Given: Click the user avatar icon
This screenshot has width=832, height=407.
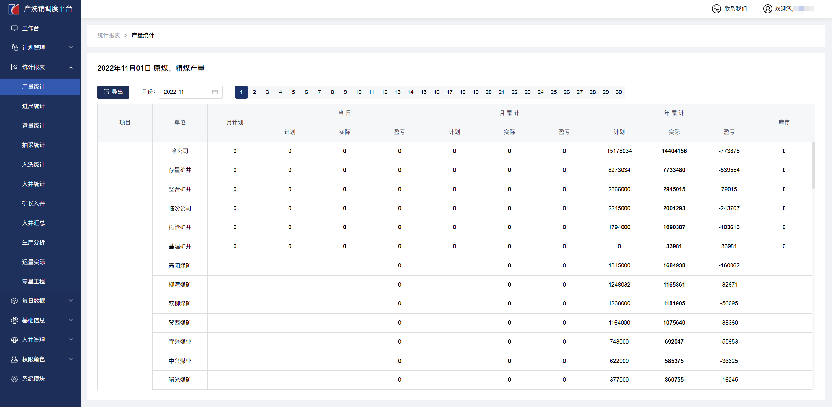Looking at the screenshot, I should [767, 9].
